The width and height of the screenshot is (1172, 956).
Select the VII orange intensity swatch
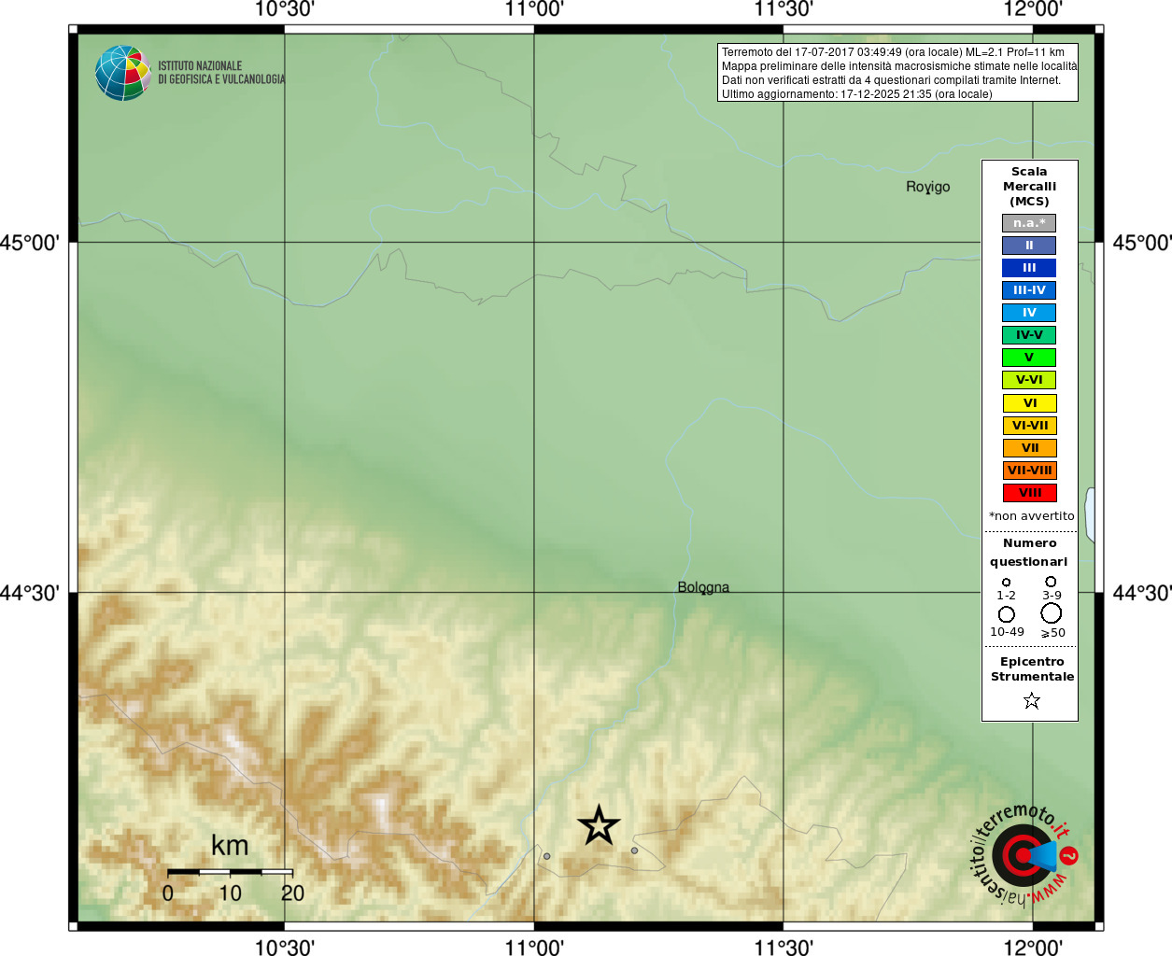(x=1029, y=448)
